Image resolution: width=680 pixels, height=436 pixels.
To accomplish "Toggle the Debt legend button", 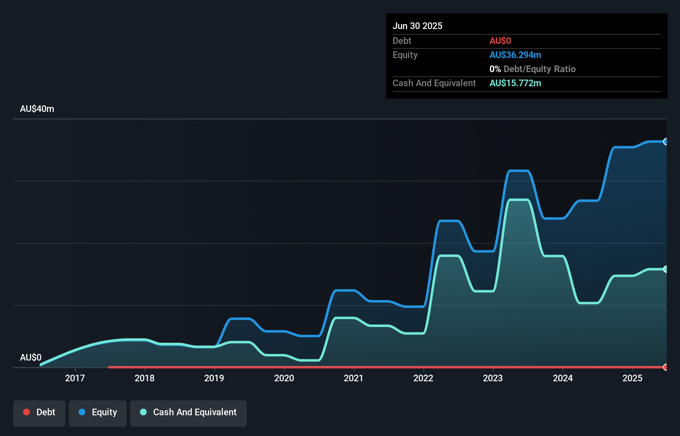I will click(39, 413).
